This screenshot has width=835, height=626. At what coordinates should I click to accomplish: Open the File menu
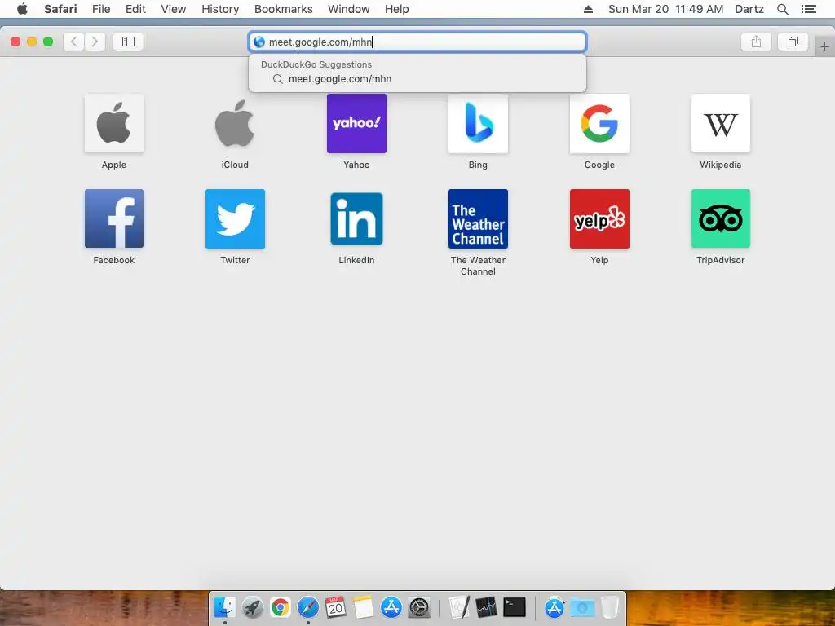(x=101, y=9)
